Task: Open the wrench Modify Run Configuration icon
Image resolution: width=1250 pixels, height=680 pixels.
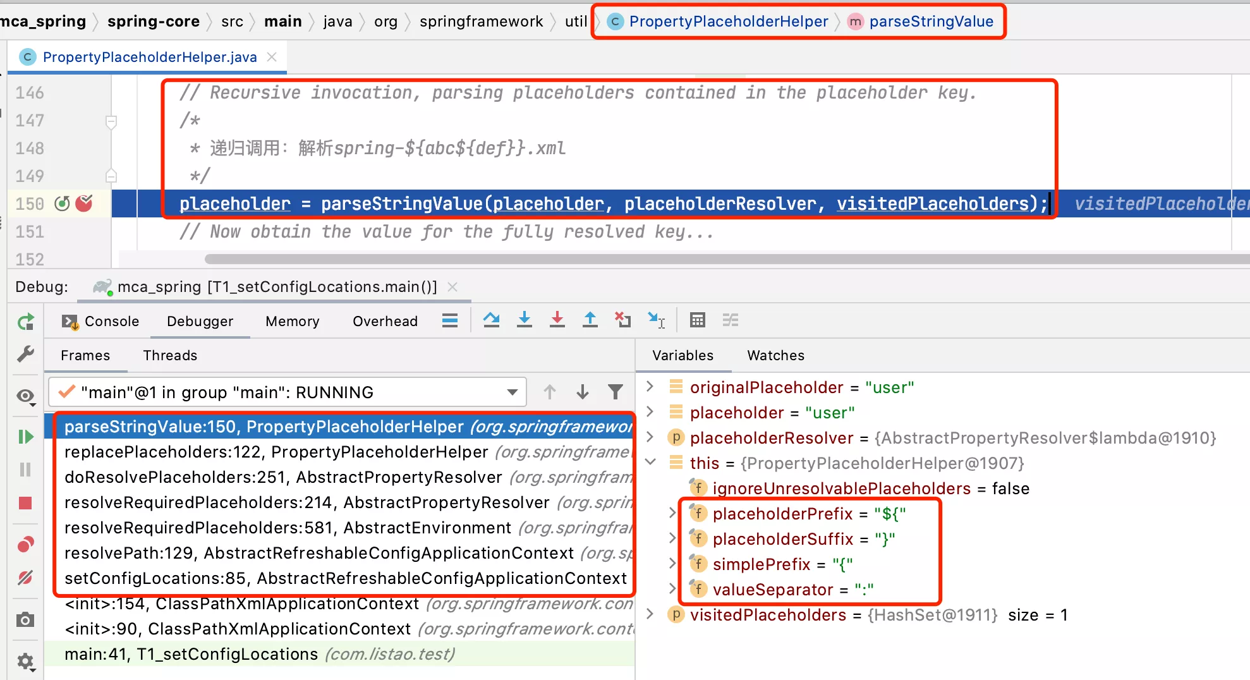Action: (x=26, y=354)
